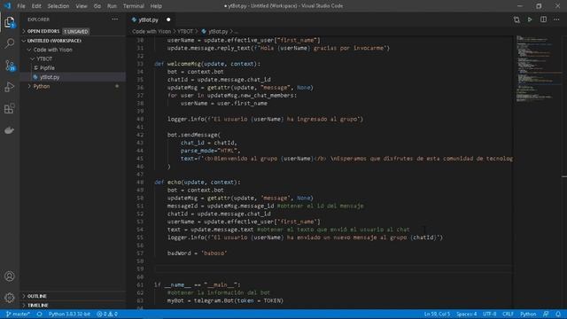Open the Manage gear icon
The height and width of the screenshot is (319, 567).
[x=10, y=298]
